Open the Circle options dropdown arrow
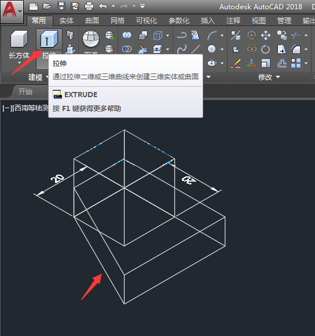Viewport: 315px width, 336px height. 222,49
